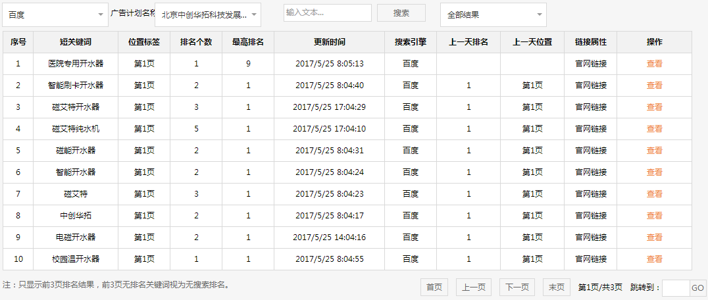
Task: Select keyword cell 校园温开水器
Action: 76,259
